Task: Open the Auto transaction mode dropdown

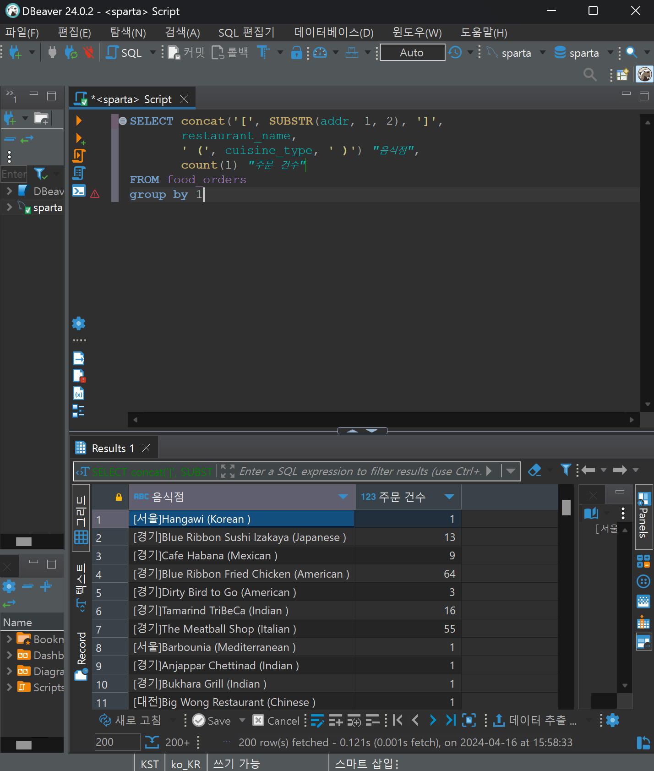Action: coord(412,53)
